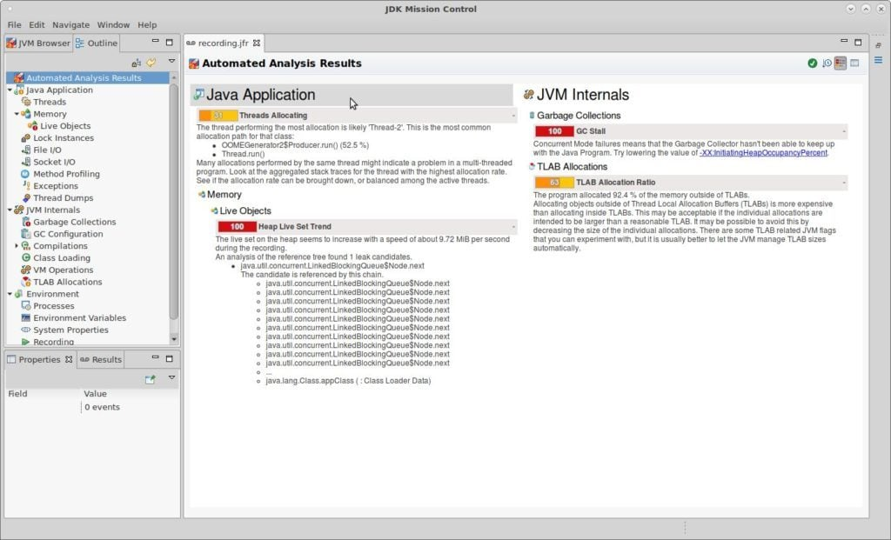The height and width of the screenshot is (540, 891).
Task: Click the '0 events' value cell
Action: coord(103,407)
